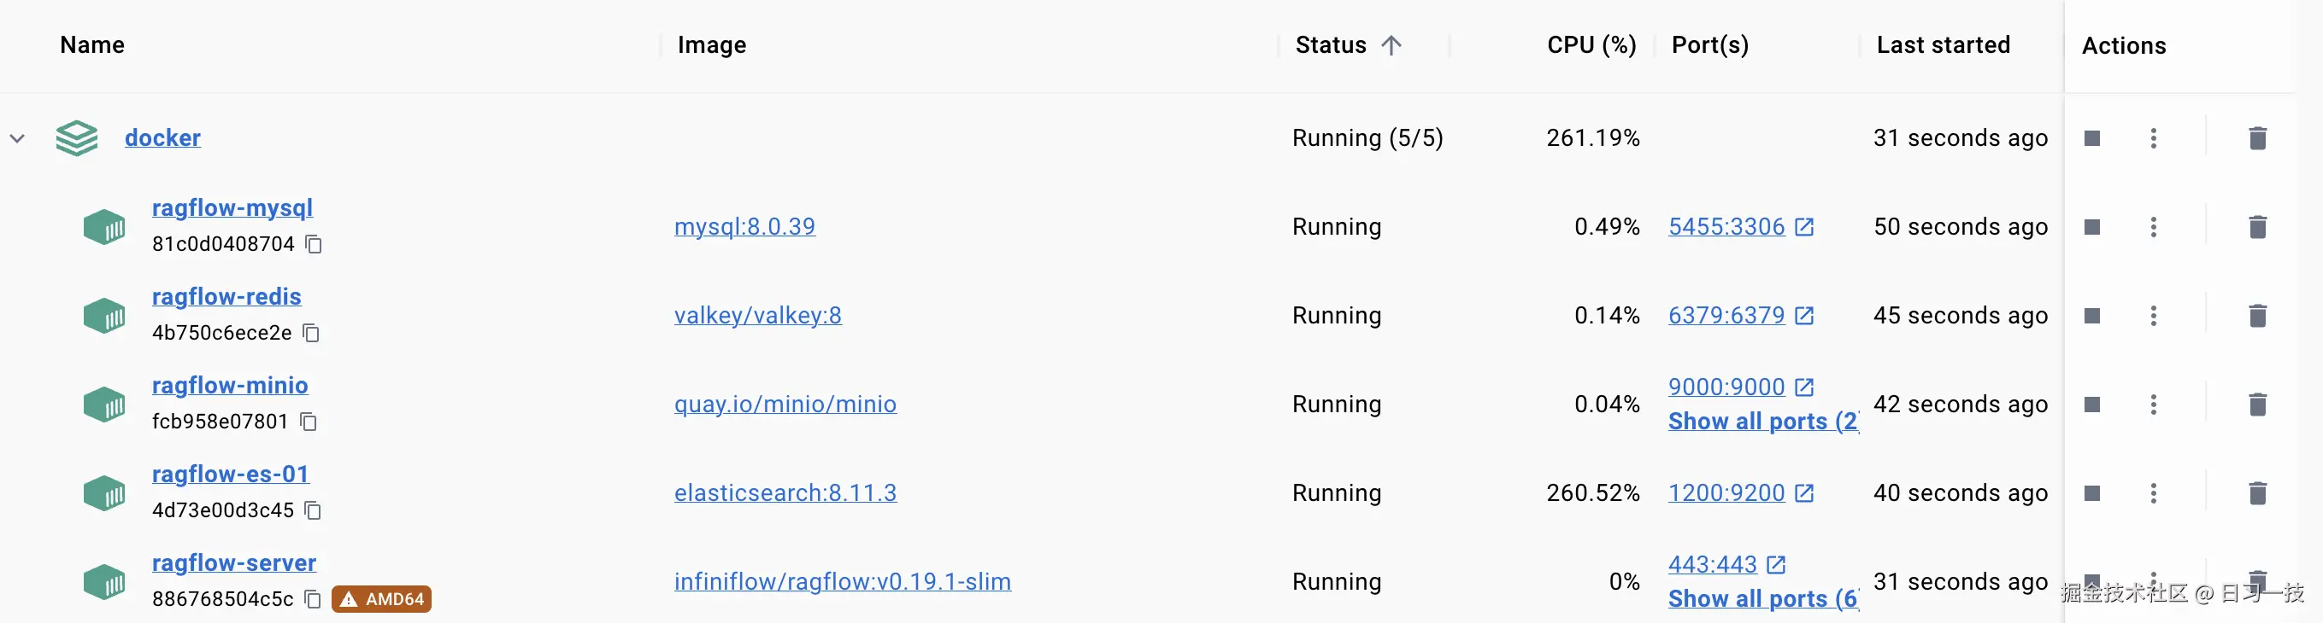Open more actions menu for docker stack
Viewport: 2323px width, 623px height.
click(2154, 138)
